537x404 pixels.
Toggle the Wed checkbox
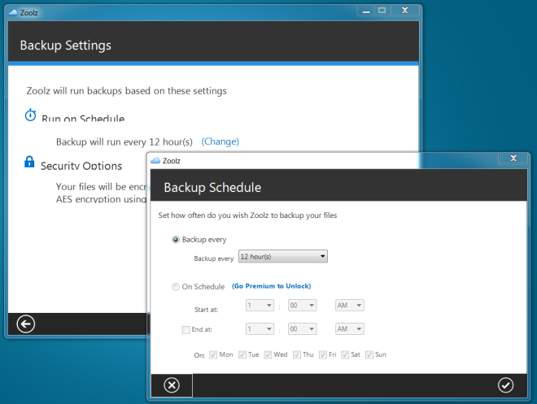click(268, 354)
